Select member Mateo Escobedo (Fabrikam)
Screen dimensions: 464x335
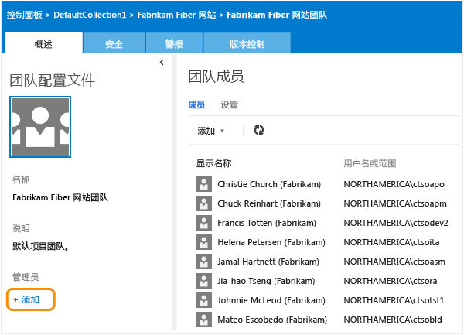(272, 320)
